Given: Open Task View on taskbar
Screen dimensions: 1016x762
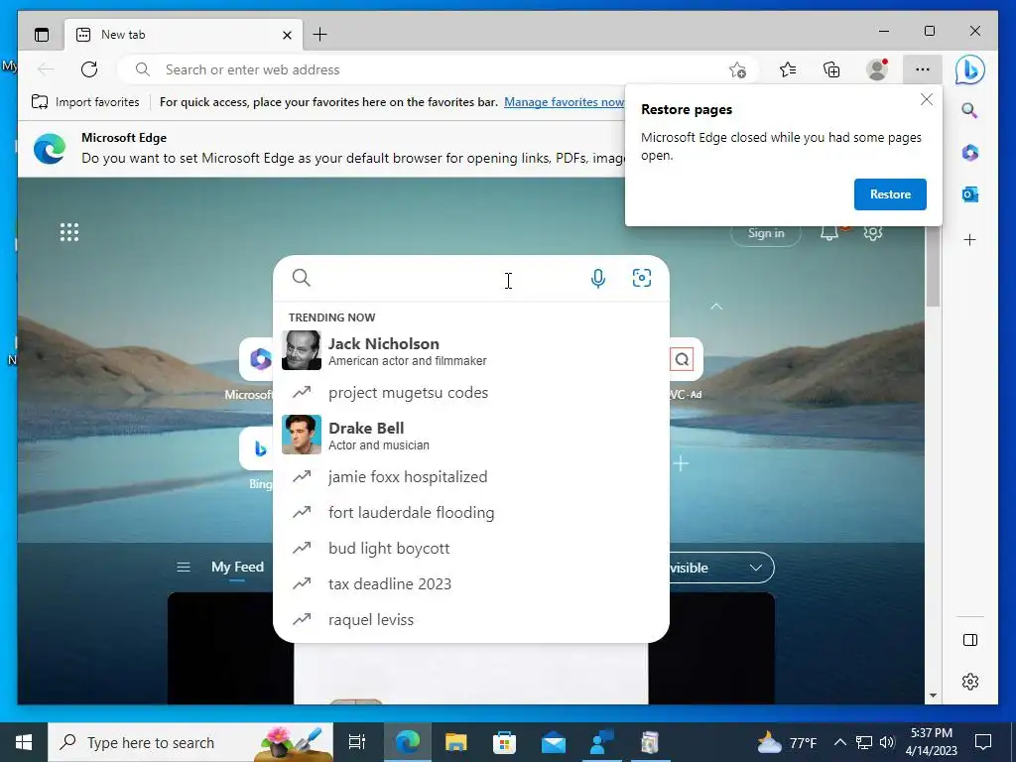Looking at the screenshot, I should 357,742.
